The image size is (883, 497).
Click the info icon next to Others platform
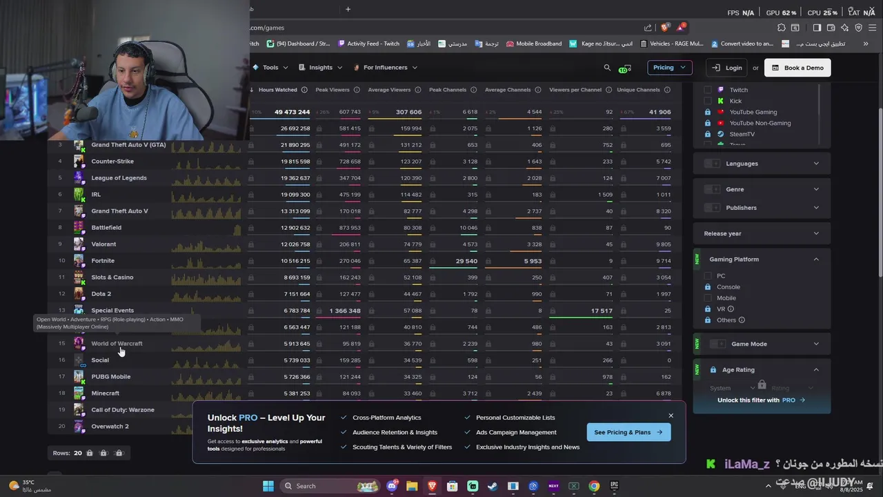click(742, 320)
